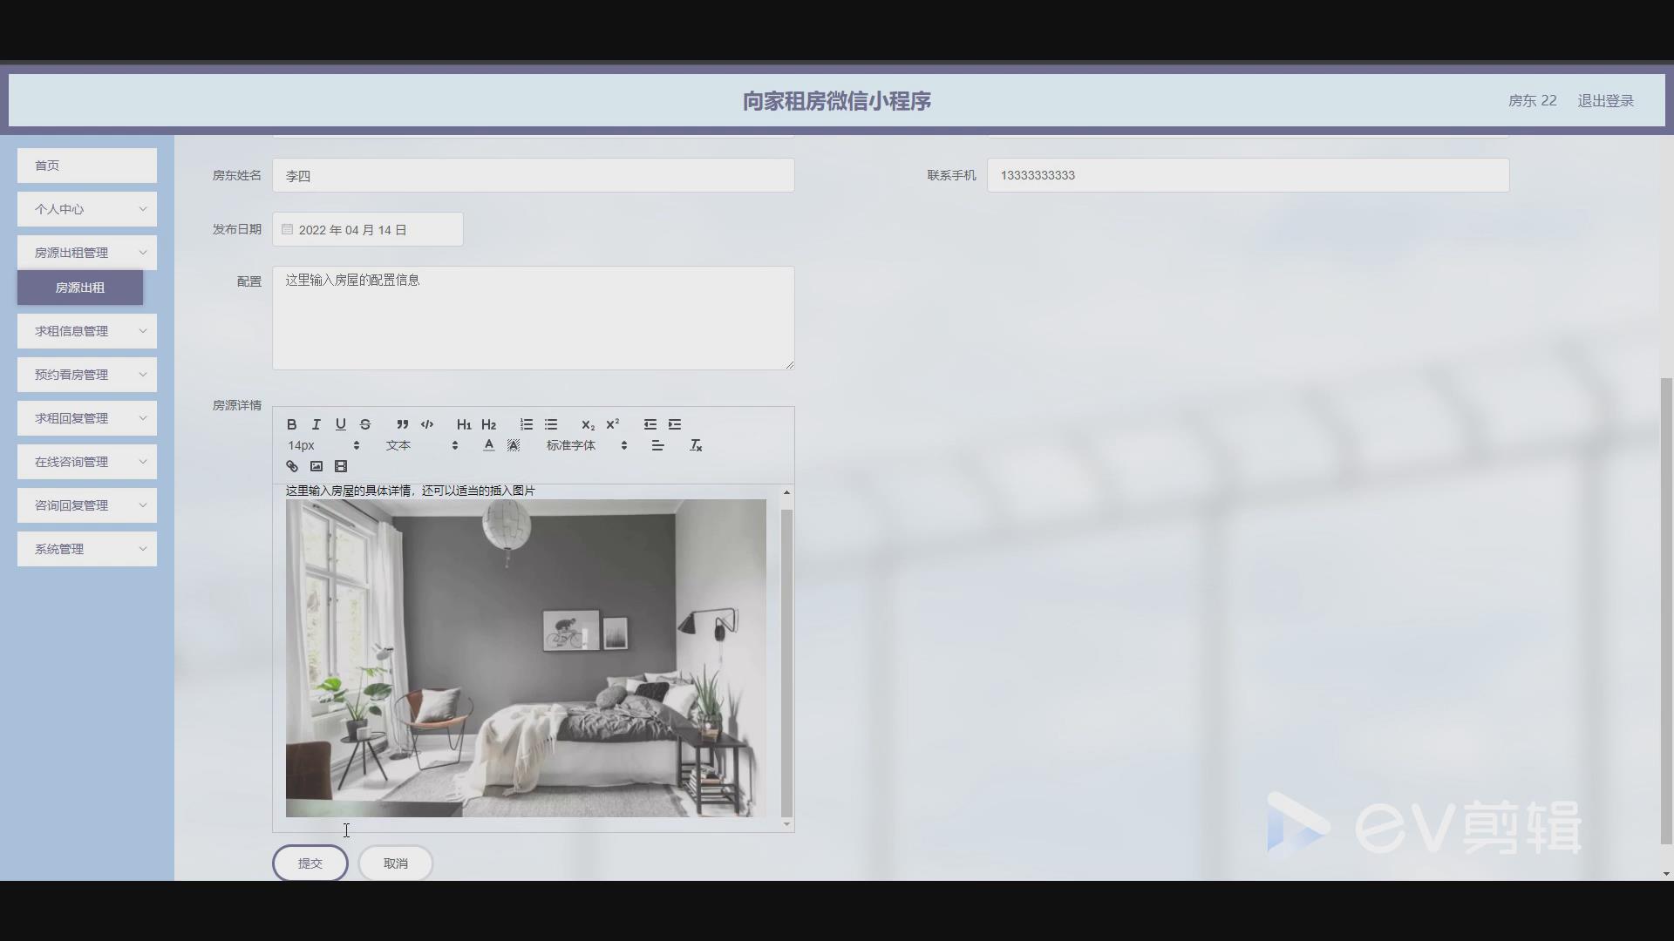The height and width of the screenshot is (941, 1674).
Task: Toggle the ordered list formatting
Action: (x=526, y=424)
